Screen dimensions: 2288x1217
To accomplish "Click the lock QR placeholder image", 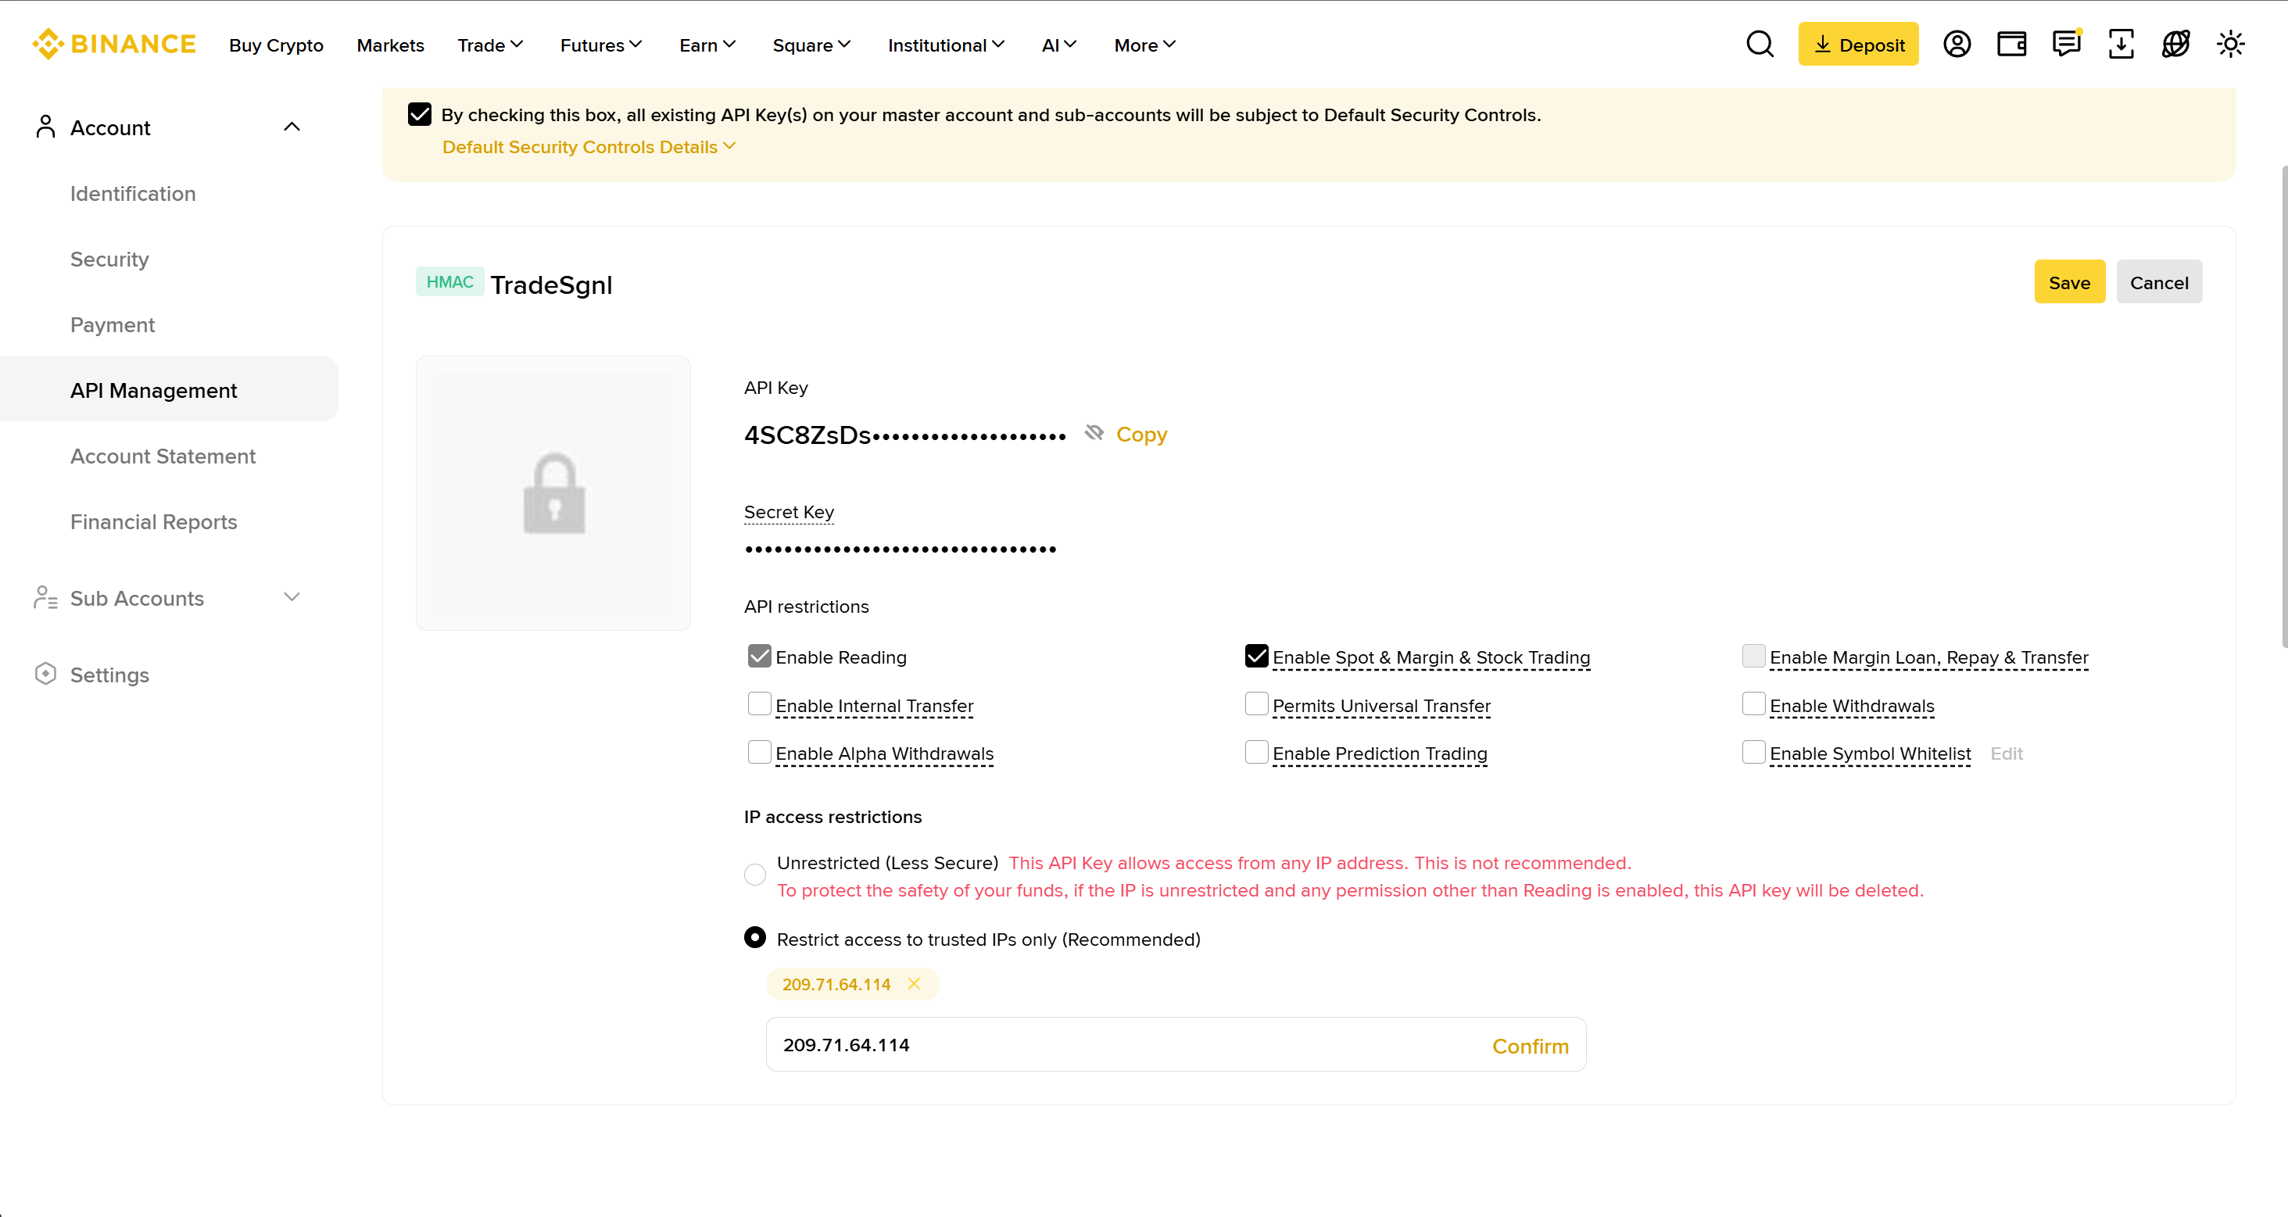I will (553, 493).
